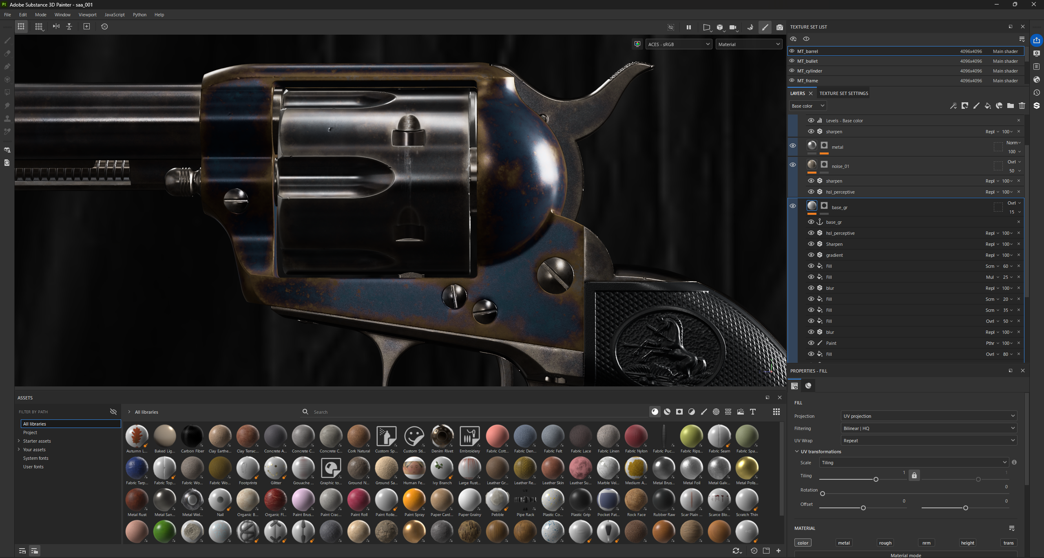Open the Viewport menu
The width and height of the screenshot is (1044, 558).
tap(87, 15)
